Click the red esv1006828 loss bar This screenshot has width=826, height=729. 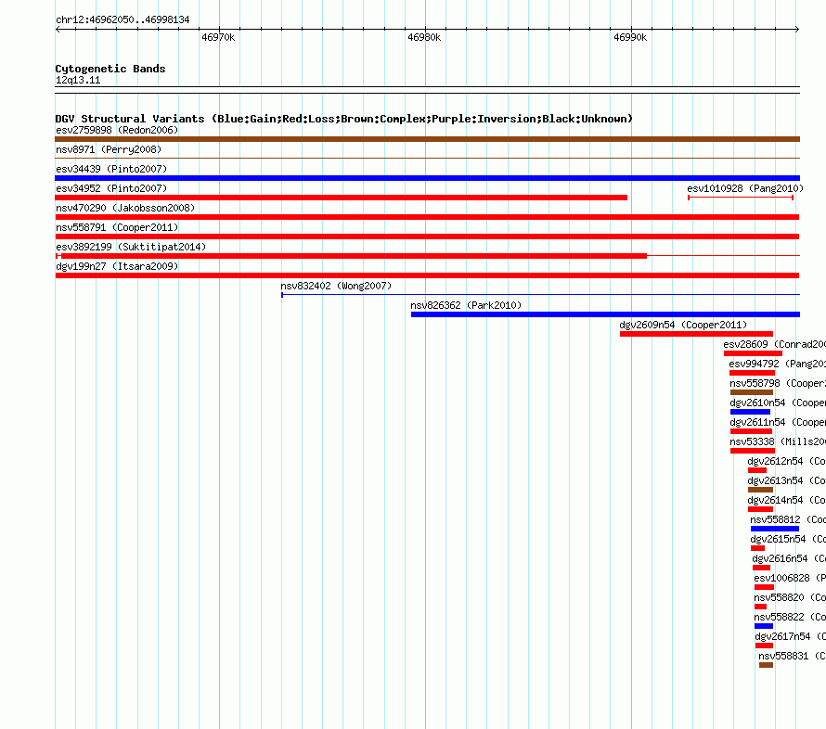764,587
